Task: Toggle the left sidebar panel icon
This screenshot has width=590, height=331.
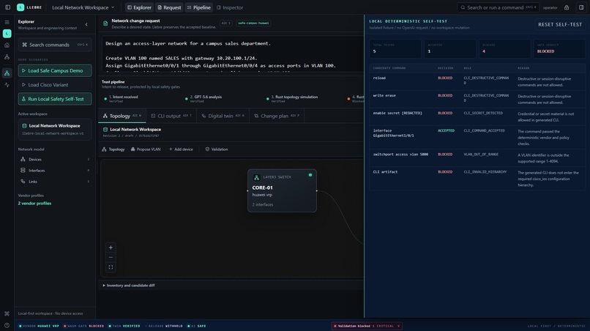Action: (7, 7)
